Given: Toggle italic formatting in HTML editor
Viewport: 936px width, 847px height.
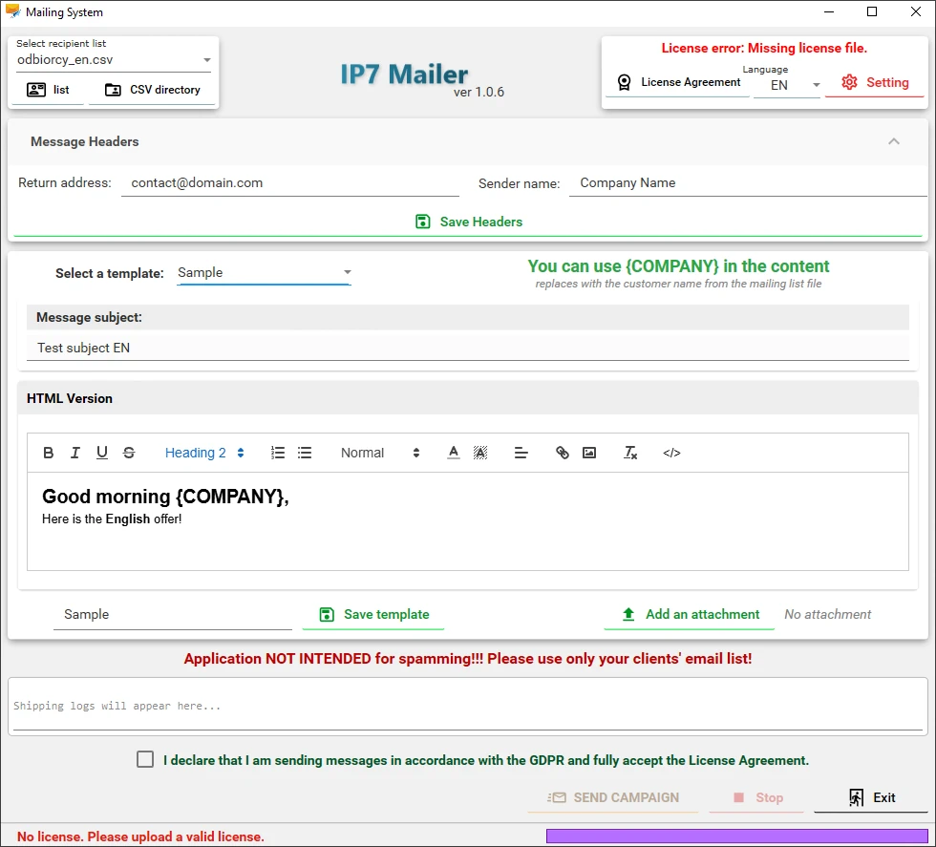Looking at the screenshot, I should click(x=75, y=453).
